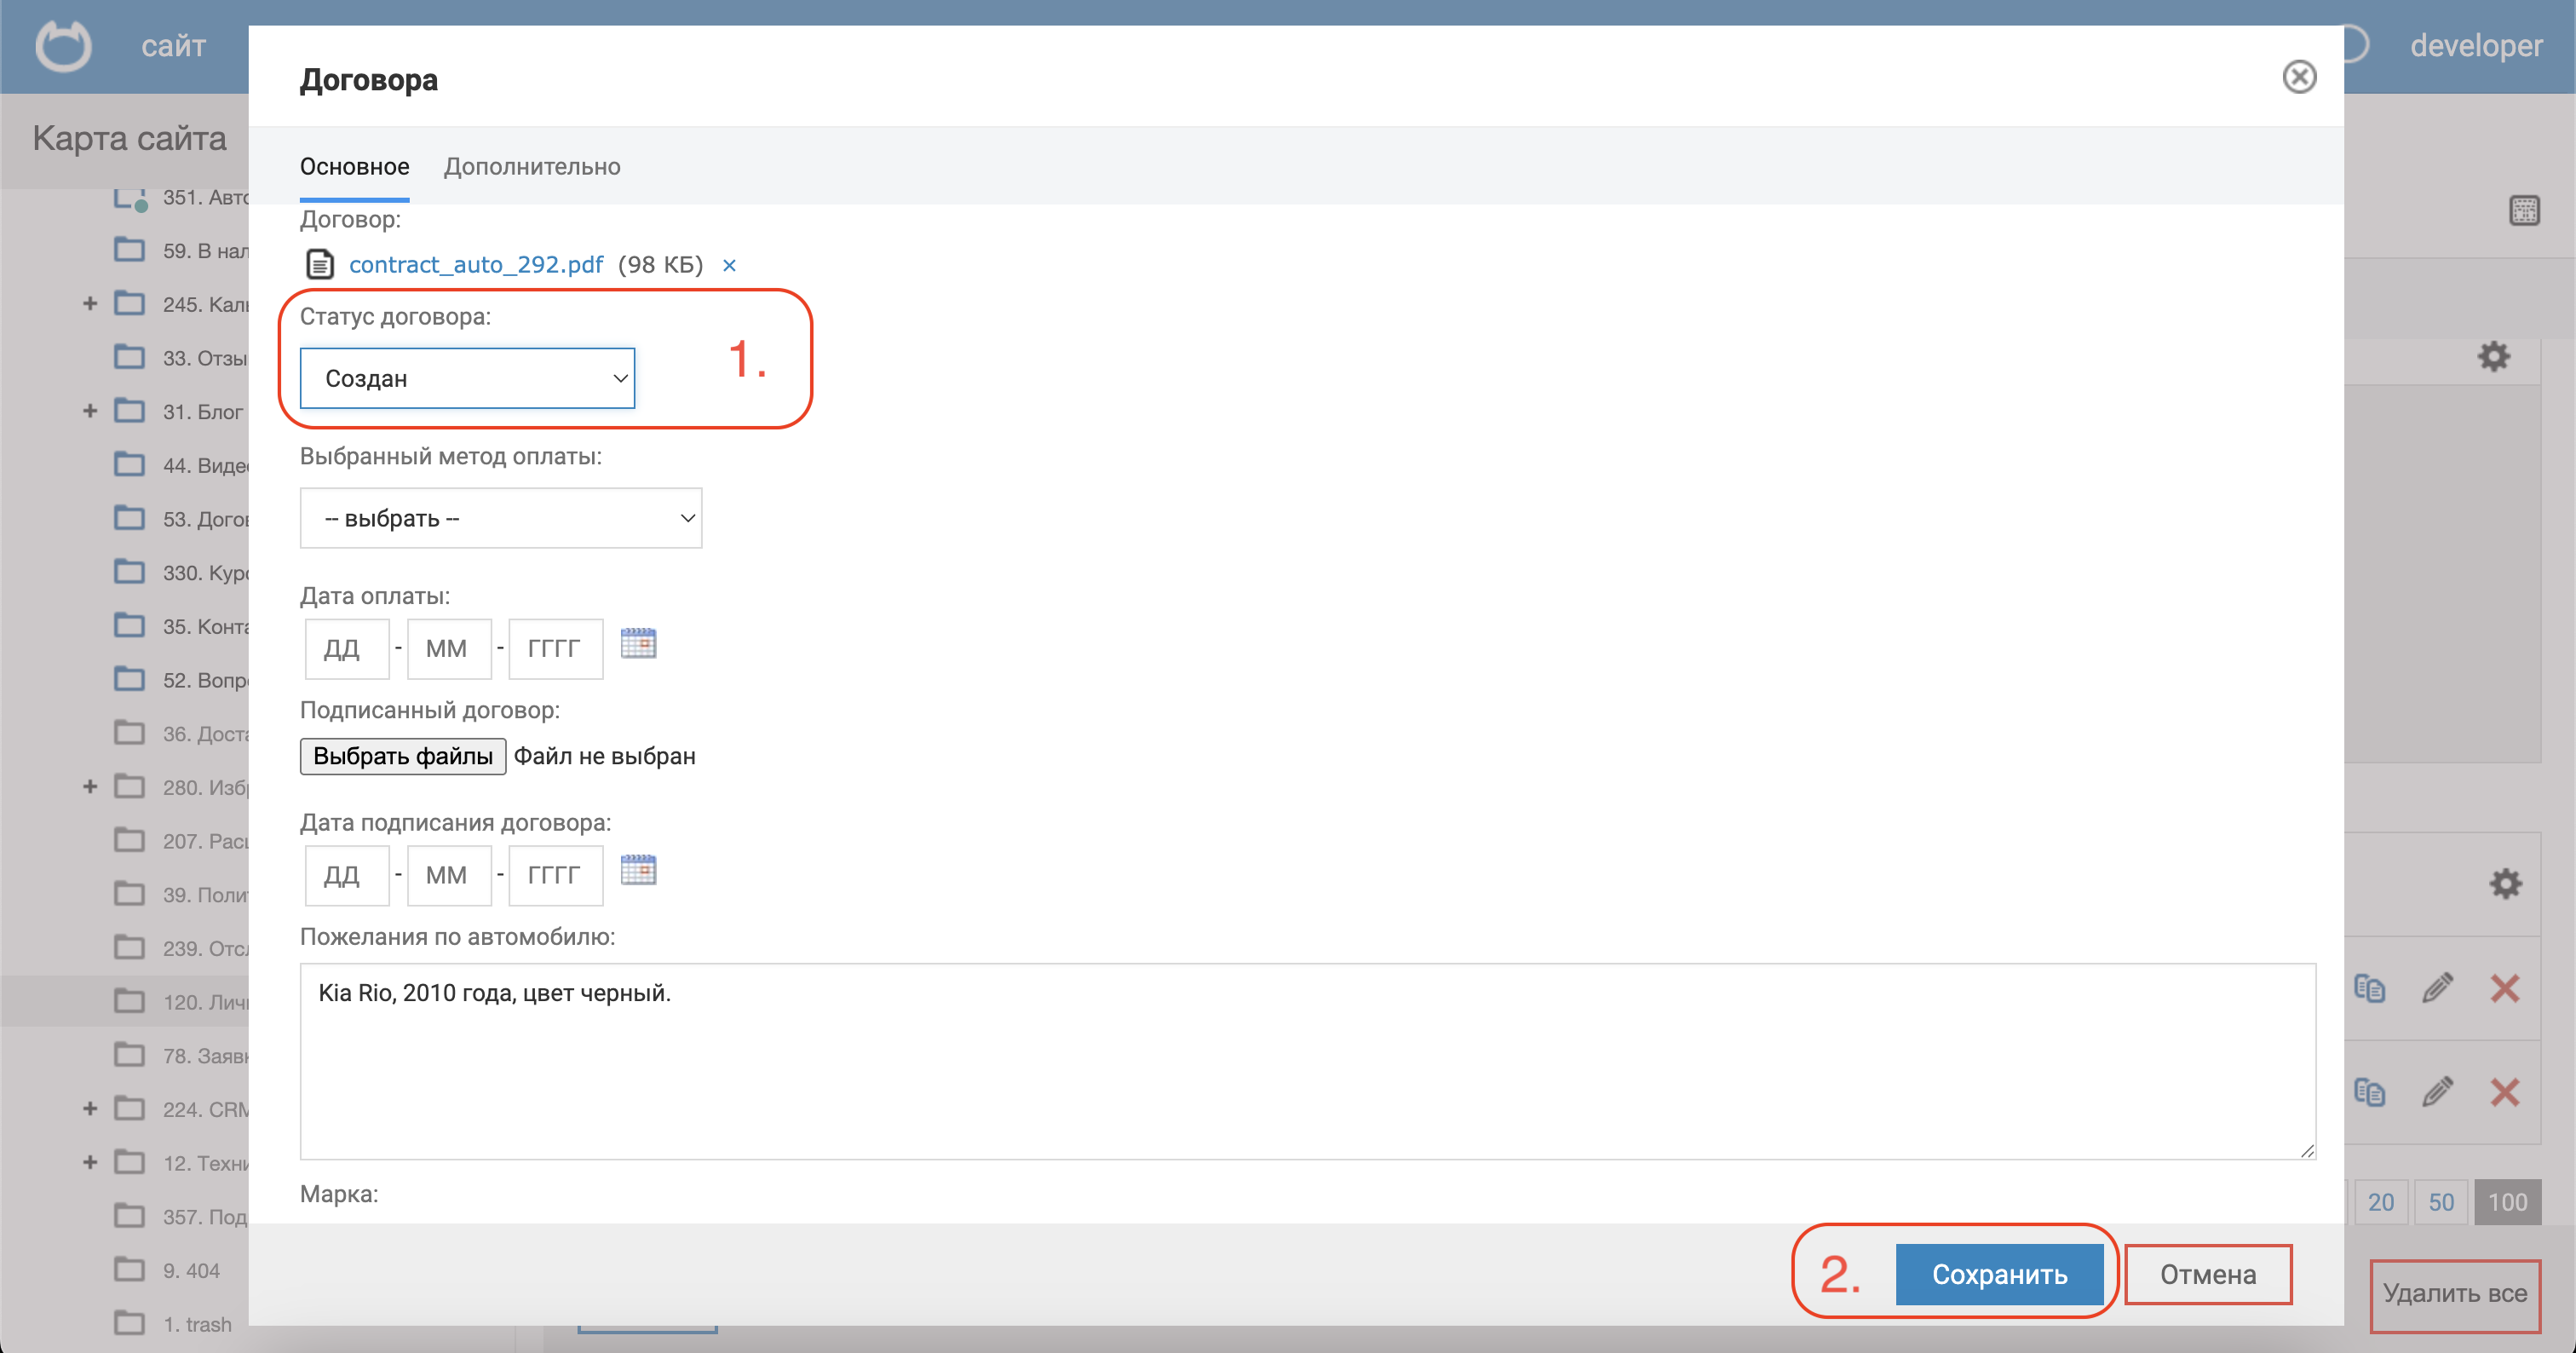Screen dimensions: 2576x1353
Task: Expand tree item 224. CRM with the plus sign
Action: (x=90, y=1109)
